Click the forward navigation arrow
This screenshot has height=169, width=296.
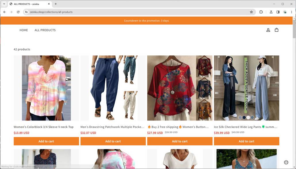click(11, 12)
